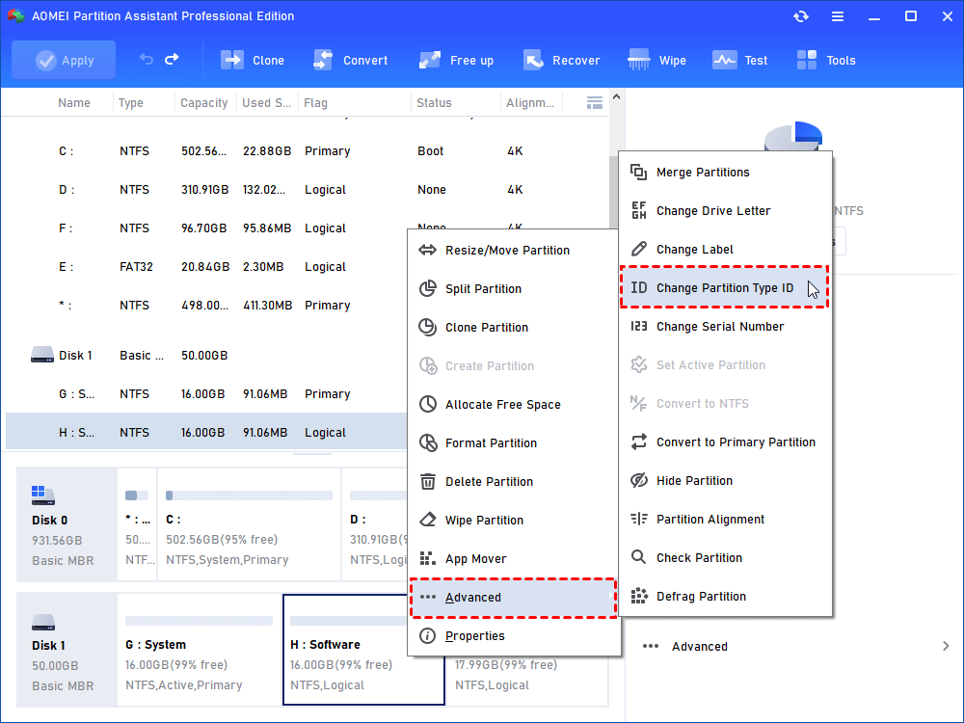The height and width of the screenshot is (723, 964).
Task: Select the E: FAT32 partition row
Action: tap(206, 267)
